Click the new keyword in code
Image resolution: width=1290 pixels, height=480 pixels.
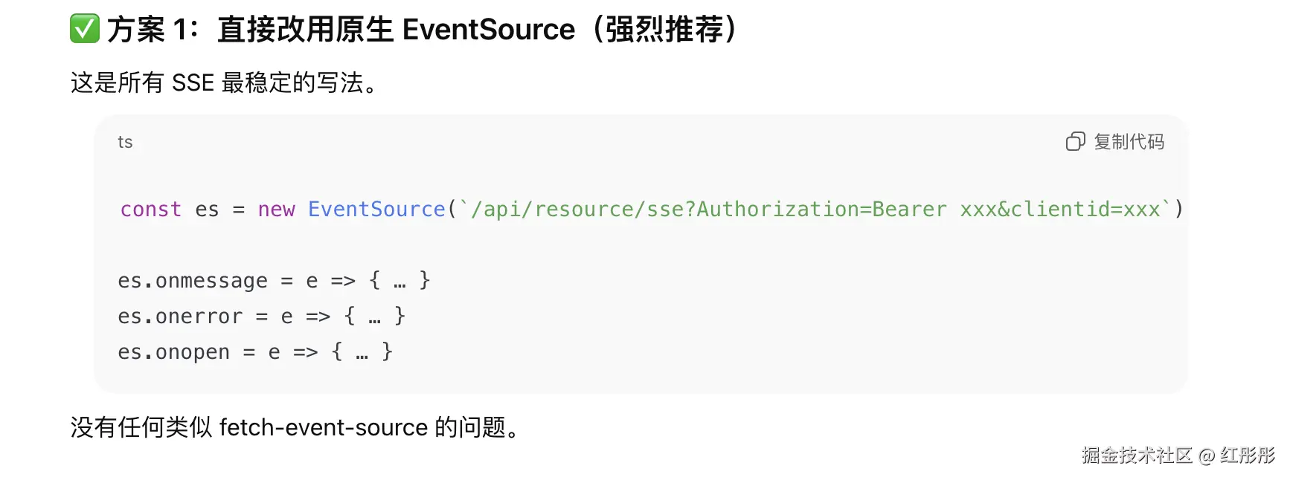point(277,210)
